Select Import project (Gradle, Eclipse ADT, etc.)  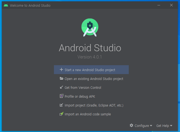pos(91,105)
